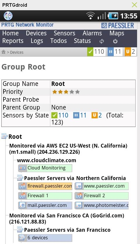
Task: Click the Paessler logo
Action: pos(118,25)
